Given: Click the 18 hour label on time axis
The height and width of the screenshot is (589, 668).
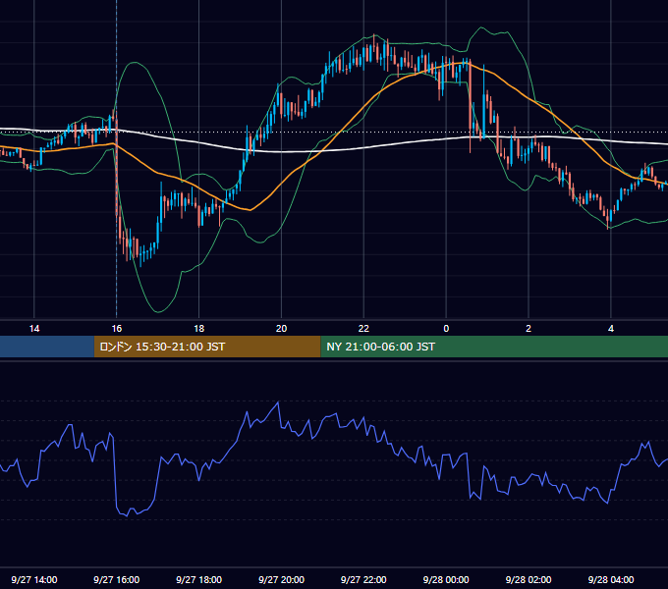Looking at the screenshot, I should (x=199, y=329).
